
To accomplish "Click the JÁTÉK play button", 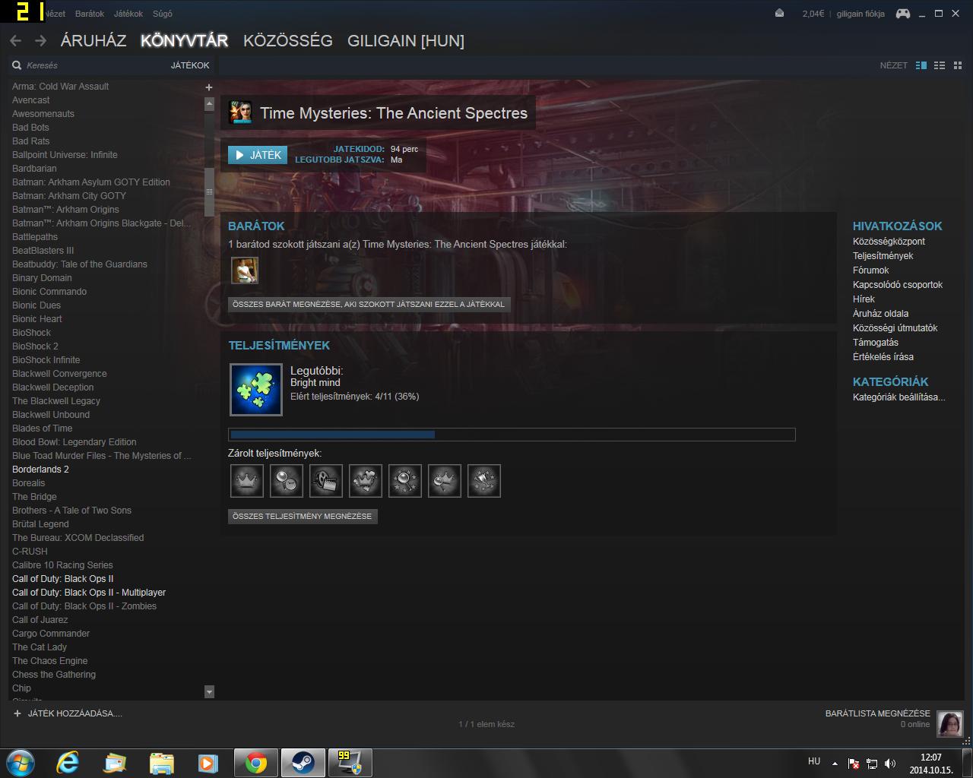I will 258,155.
